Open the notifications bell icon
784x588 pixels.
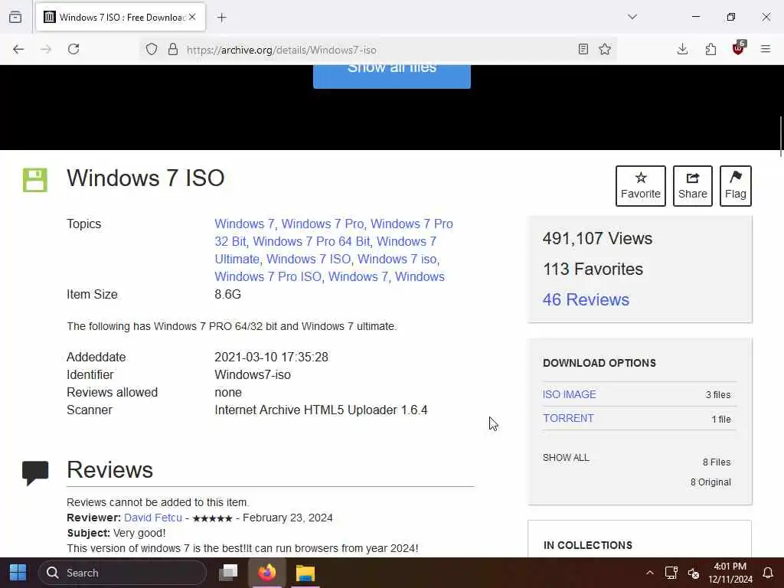[767, 573]
